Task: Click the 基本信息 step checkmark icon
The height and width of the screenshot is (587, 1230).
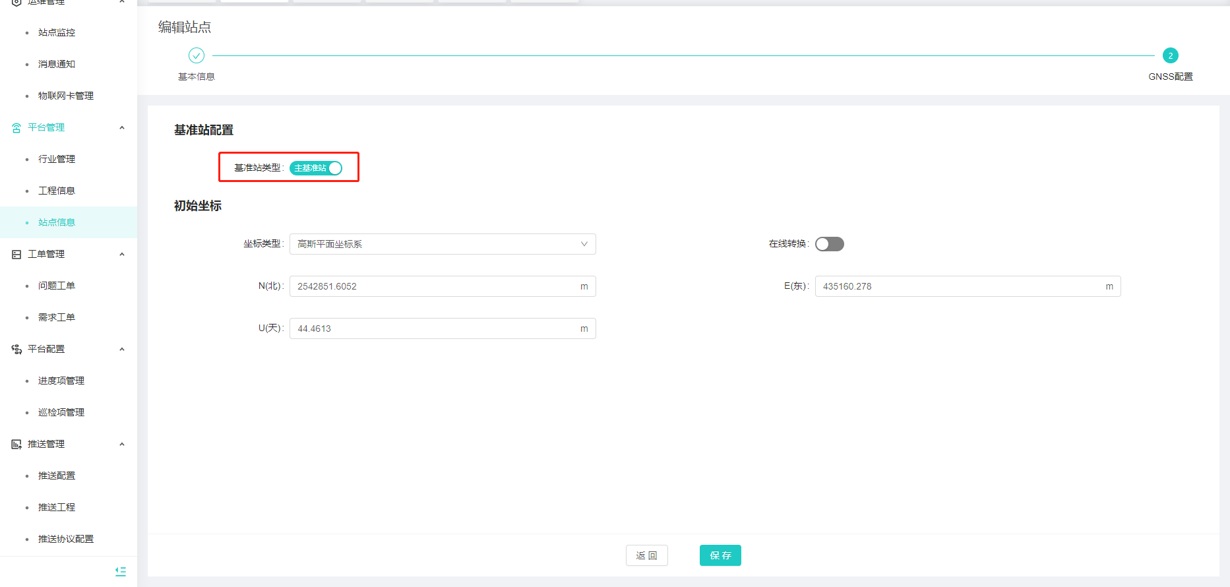Action: point(197,55)
